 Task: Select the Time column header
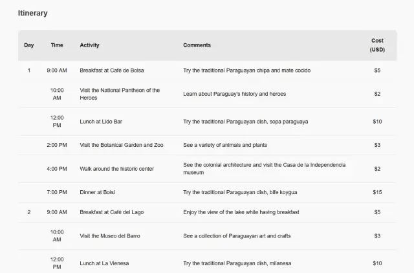(57, 45)
